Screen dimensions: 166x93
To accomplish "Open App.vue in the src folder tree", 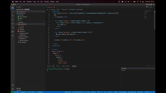I will [x=22, y=26].
